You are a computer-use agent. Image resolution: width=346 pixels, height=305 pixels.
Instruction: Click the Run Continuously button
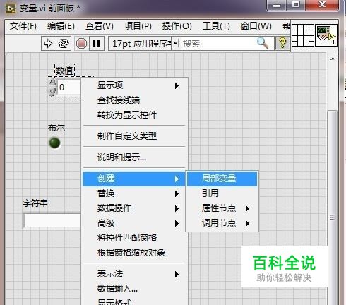64,44
